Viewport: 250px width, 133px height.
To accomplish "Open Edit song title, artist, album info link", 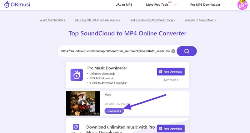I will [x=97, y=20].
